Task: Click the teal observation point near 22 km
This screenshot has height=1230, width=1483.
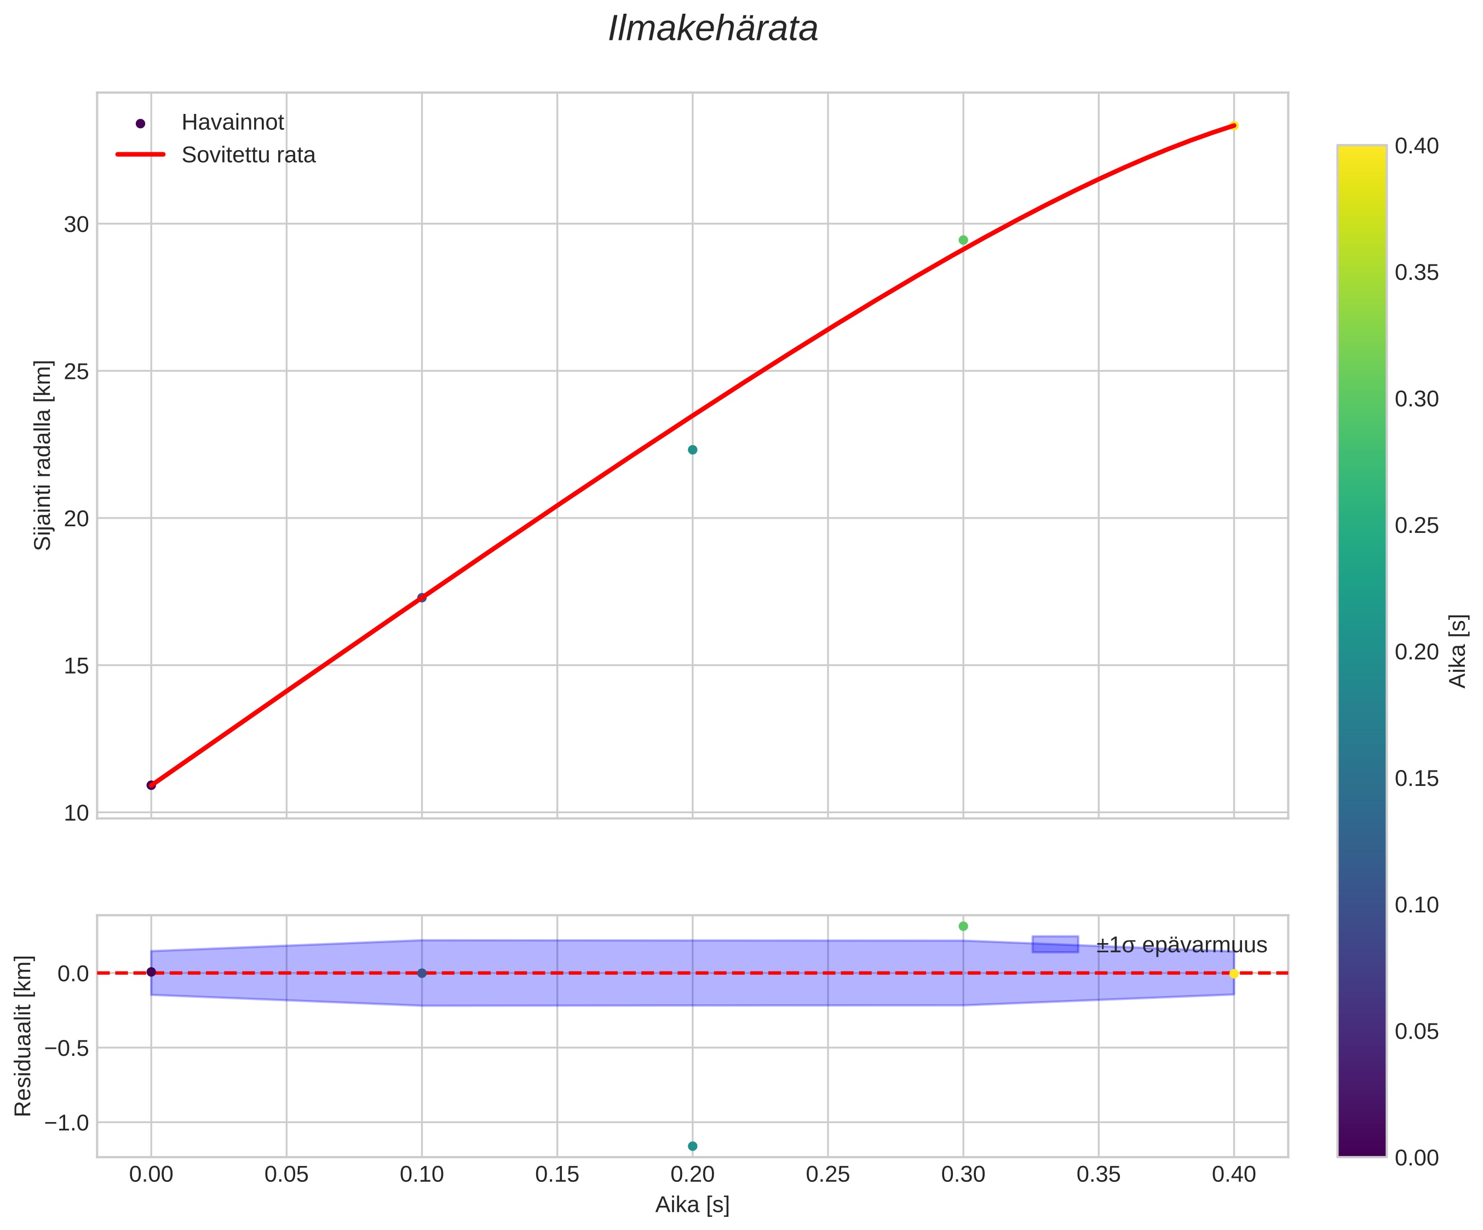Action: coord(693,450)
